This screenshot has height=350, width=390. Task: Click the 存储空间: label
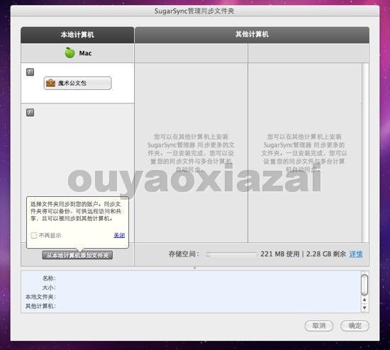[x=184, y=254]
